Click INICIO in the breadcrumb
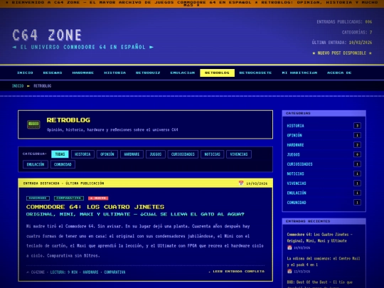384x288 pixels. point(18,86)
